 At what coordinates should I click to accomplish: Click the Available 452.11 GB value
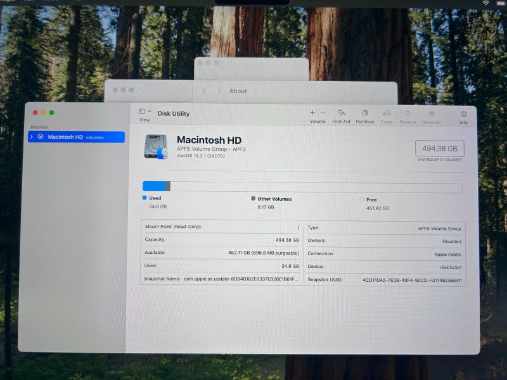(263, 253)
